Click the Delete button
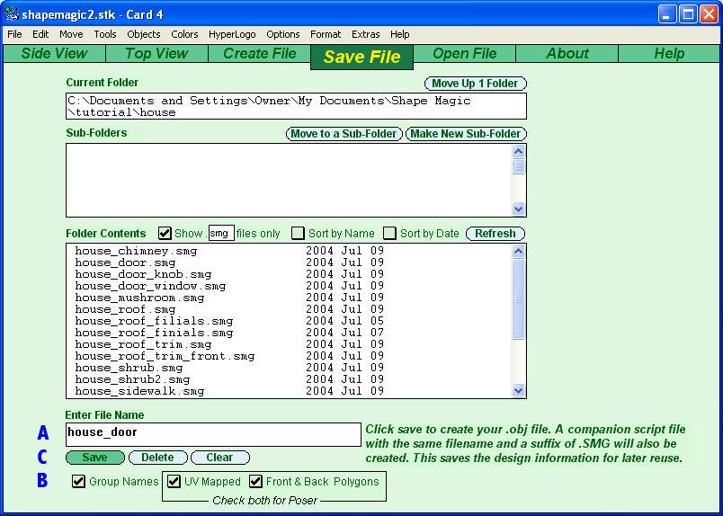The width and height of the screenshot is (723, 516). pyautogui.click(x=157, y=458)
